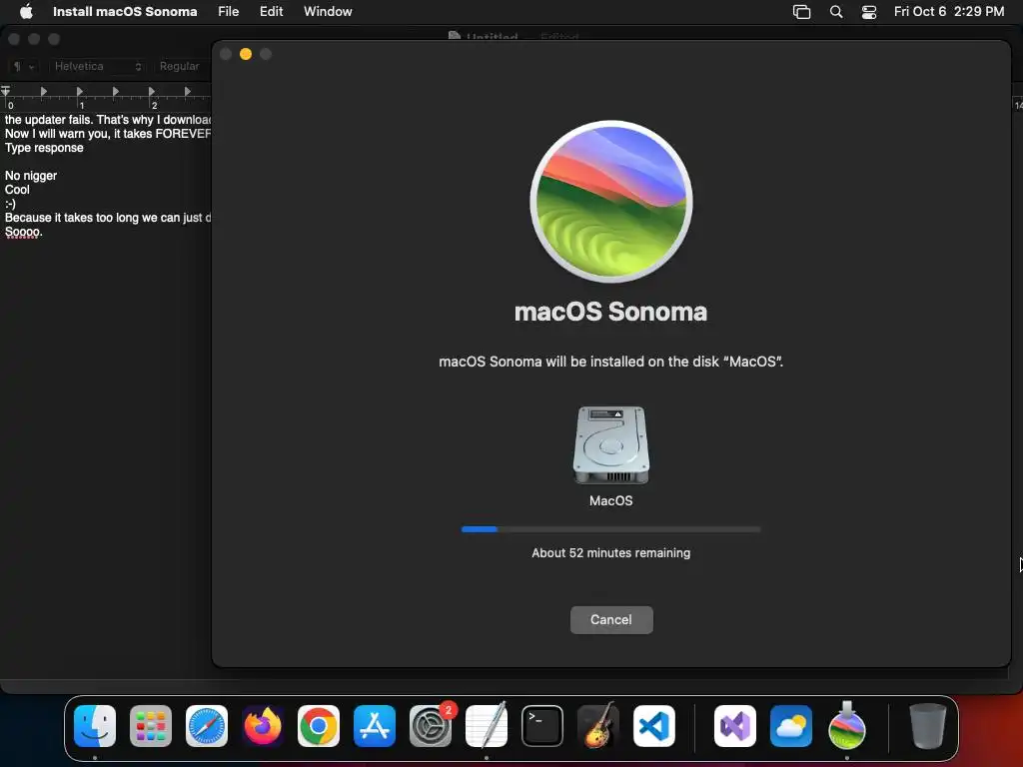The width and height of the screenshot is (1023, 767).
Task: Open the paragraph styles dropdown in TextEdit
Action: click(x=24, y=67)
